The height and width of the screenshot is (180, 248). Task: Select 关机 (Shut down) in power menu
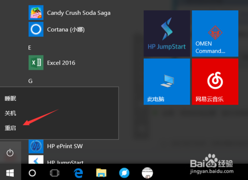point(10,113)
